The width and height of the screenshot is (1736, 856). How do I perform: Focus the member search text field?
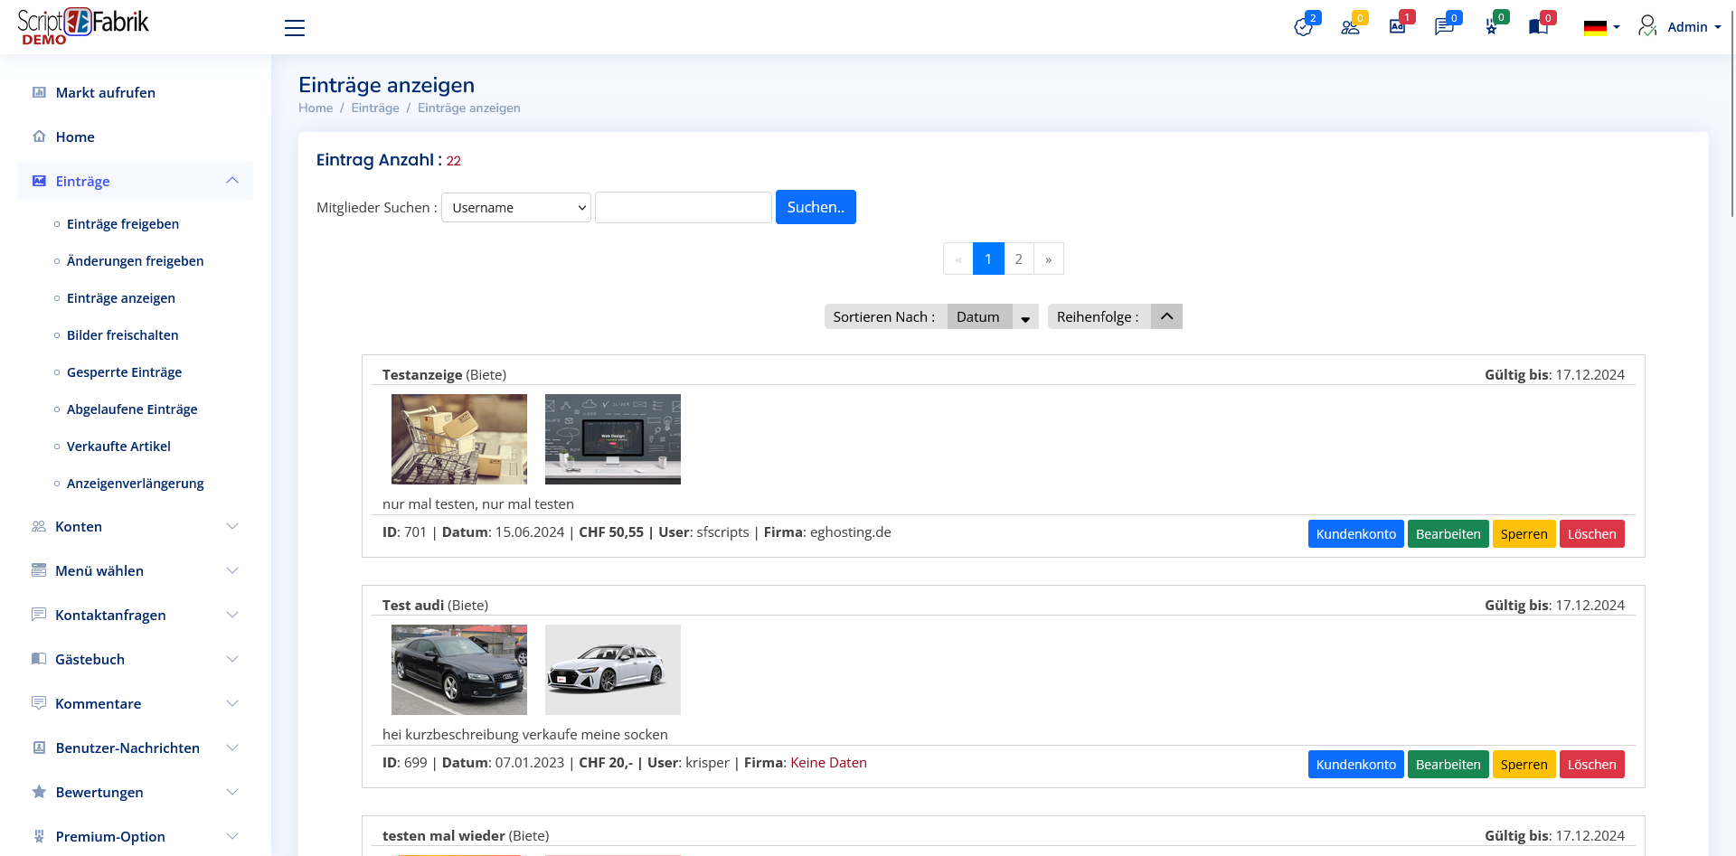pos(684,207)
